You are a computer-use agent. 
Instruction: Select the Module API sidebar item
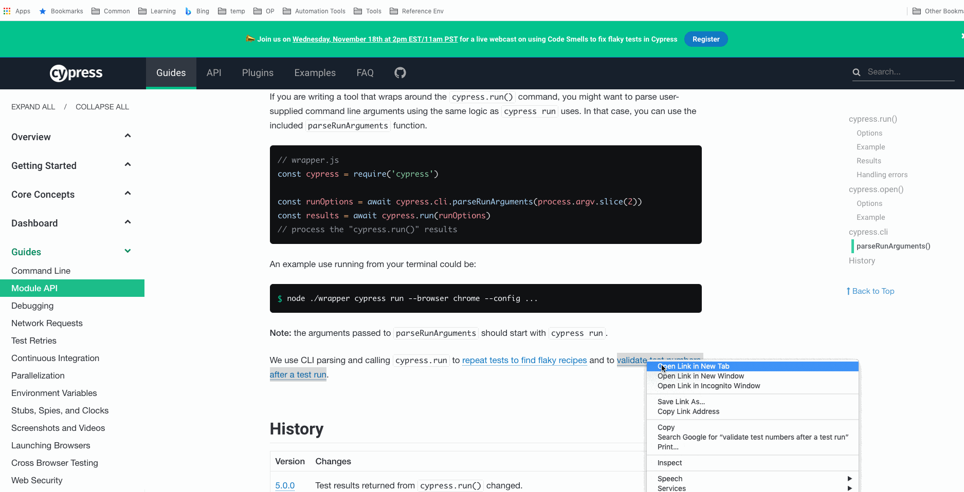point(72,288)
